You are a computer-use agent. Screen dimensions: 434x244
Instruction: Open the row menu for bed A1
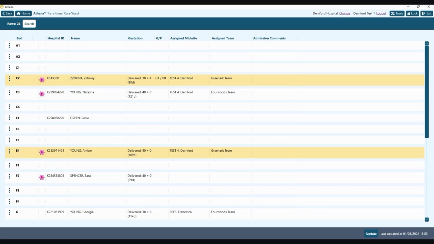[x=10, y=45]
